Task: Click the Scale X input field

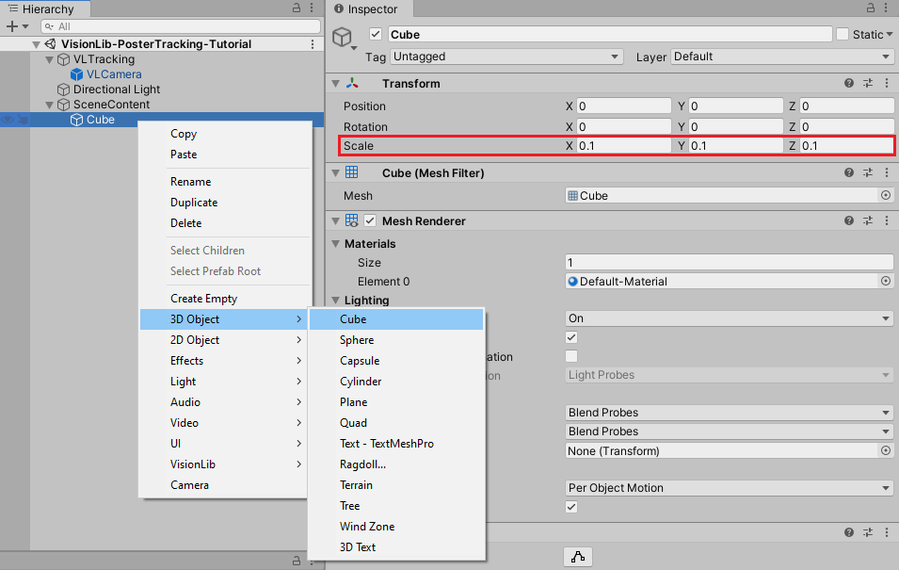Action: pos(622,146)
